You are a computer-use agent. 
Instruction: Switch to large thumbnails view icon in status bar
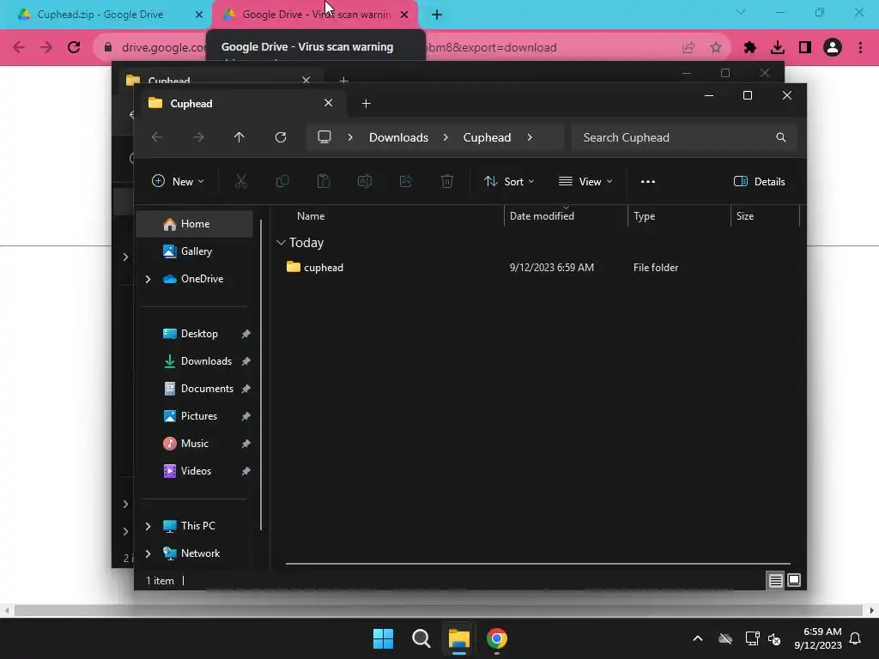click(x=794, y=580)
